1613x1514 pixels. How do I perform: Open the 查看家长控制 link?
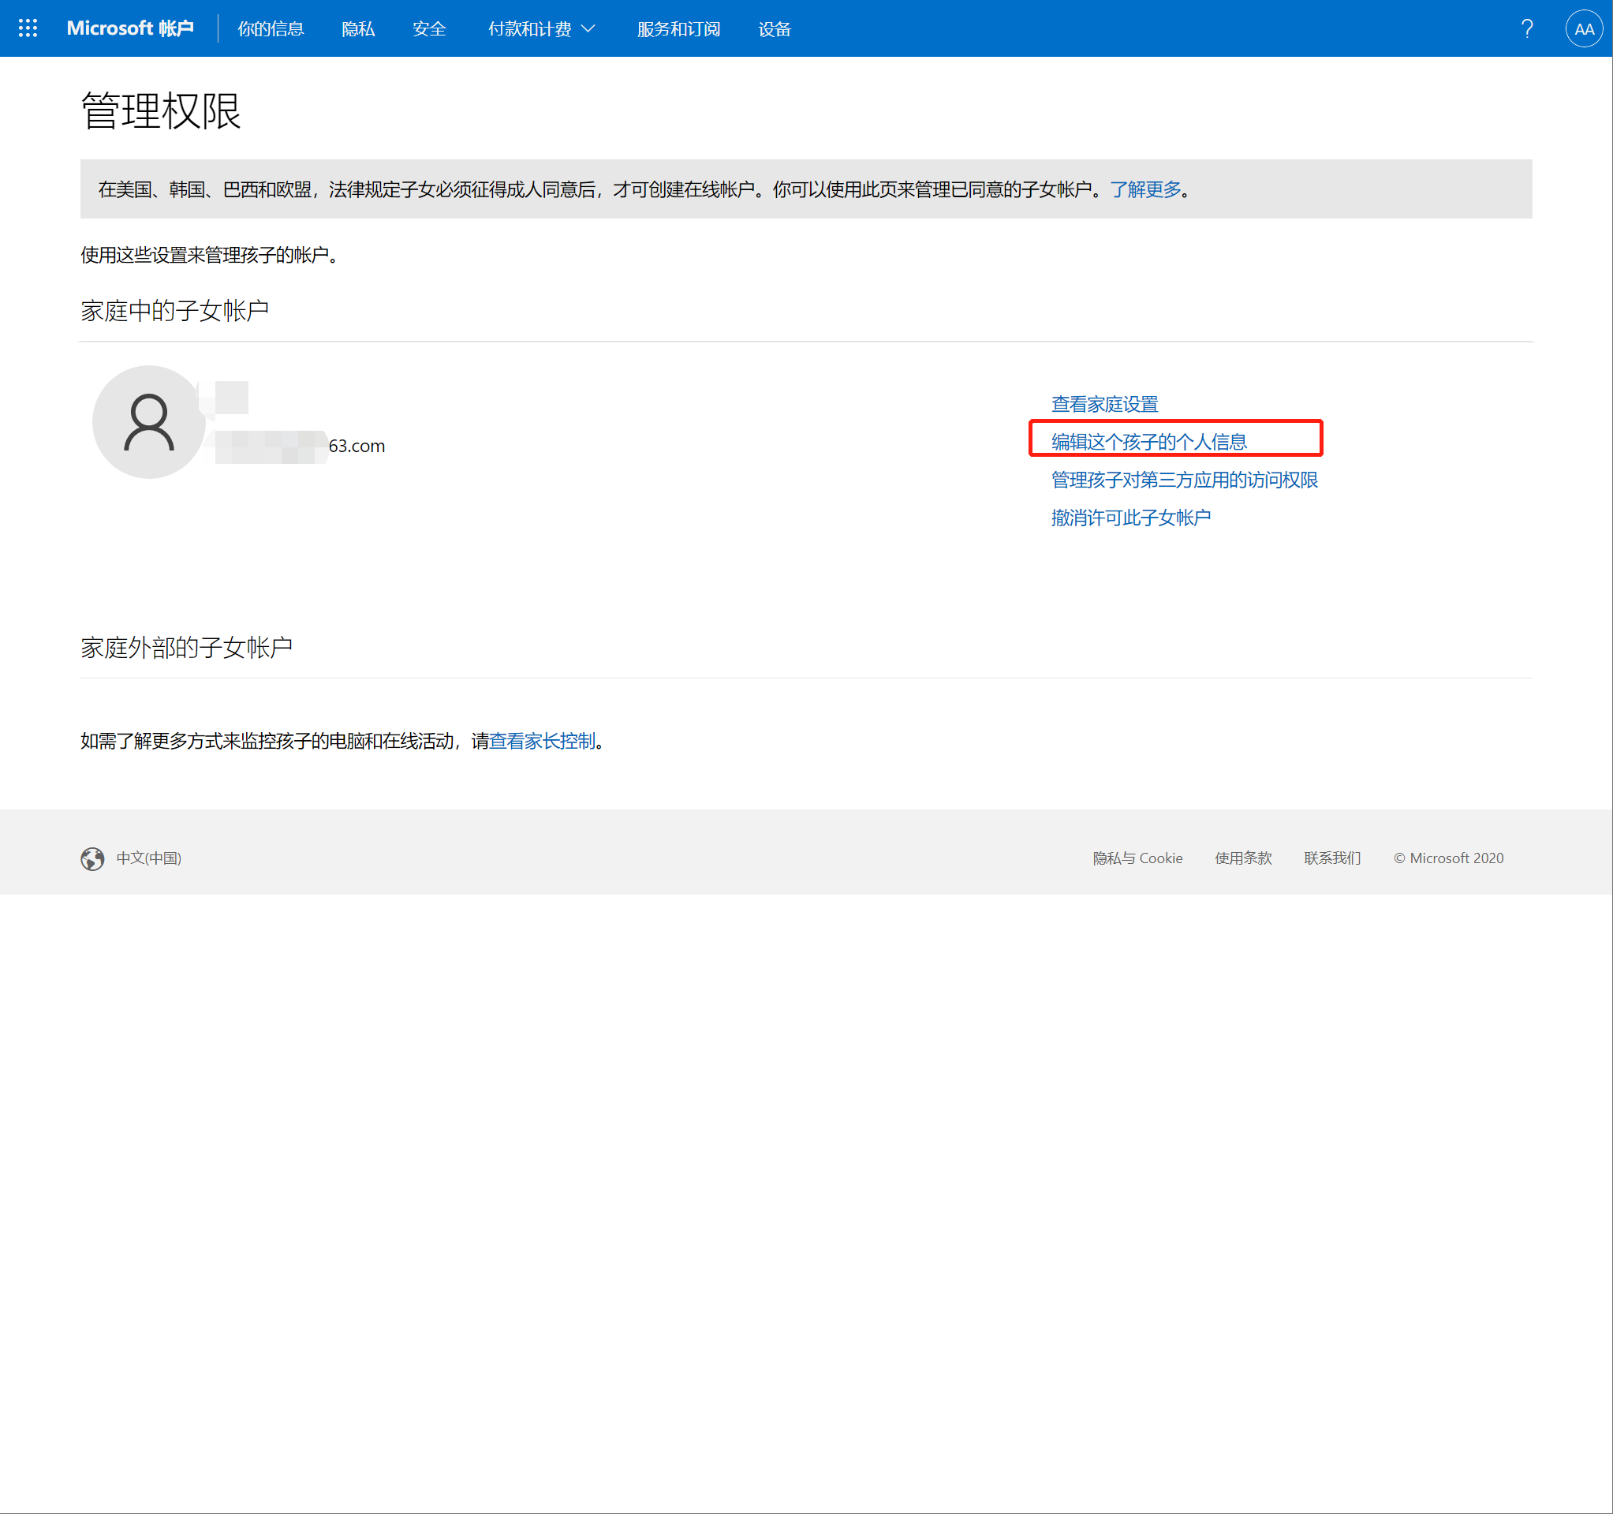(x=542, y=741)
